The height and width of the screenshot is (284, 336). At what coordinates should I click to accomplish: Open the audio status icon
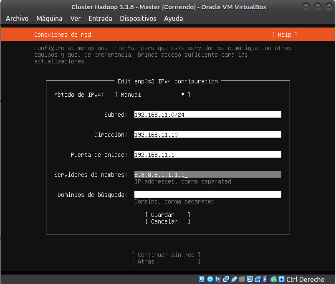[218, 279]
